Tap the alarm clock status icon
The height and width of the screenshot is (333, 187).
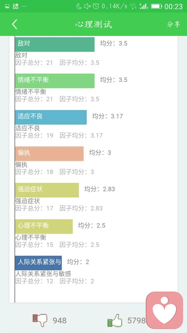click(x=96, y=6)
